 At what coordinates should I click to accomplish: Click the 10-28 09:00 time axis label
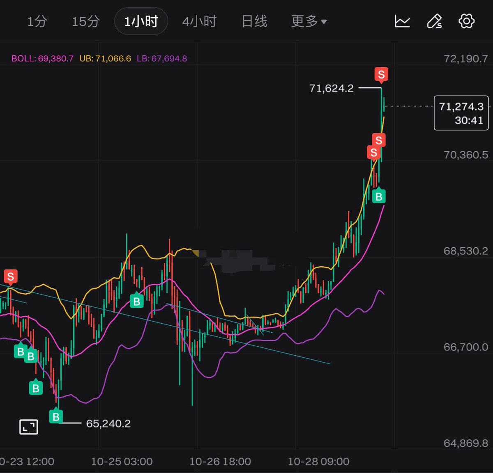(x=318, y=462)
